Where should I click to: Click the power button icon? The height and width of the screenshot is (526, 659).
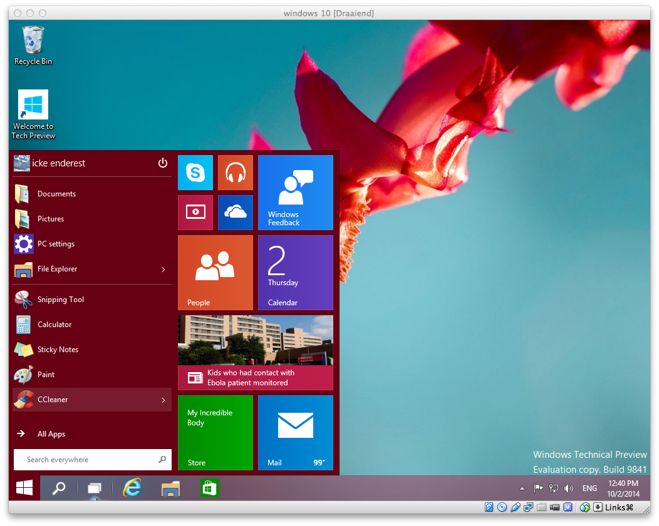coord(163,163)
